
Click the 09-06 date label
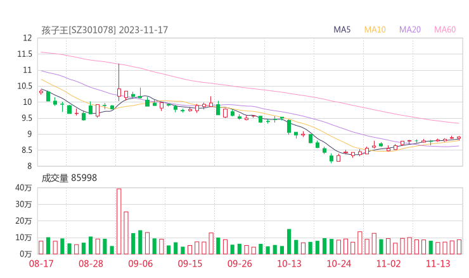[x=140, y=263]
